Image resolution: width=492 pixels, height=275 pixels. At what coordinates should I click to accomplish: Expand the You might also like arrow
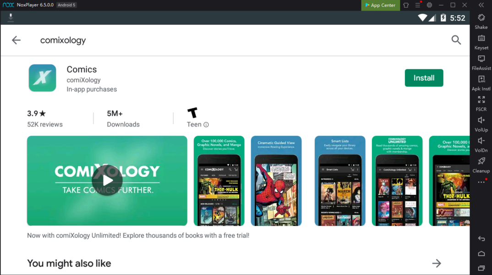tap(436, 263)
